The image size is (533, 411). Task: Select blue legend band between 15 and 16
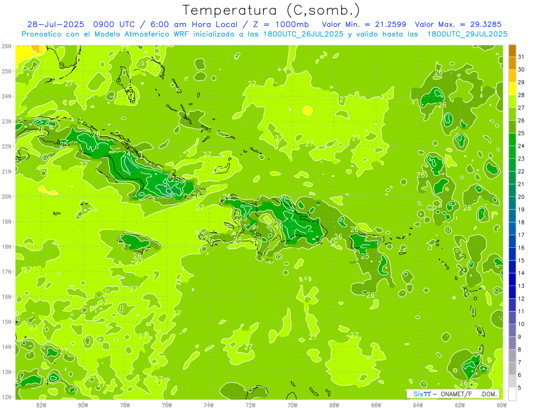point(512,254)
